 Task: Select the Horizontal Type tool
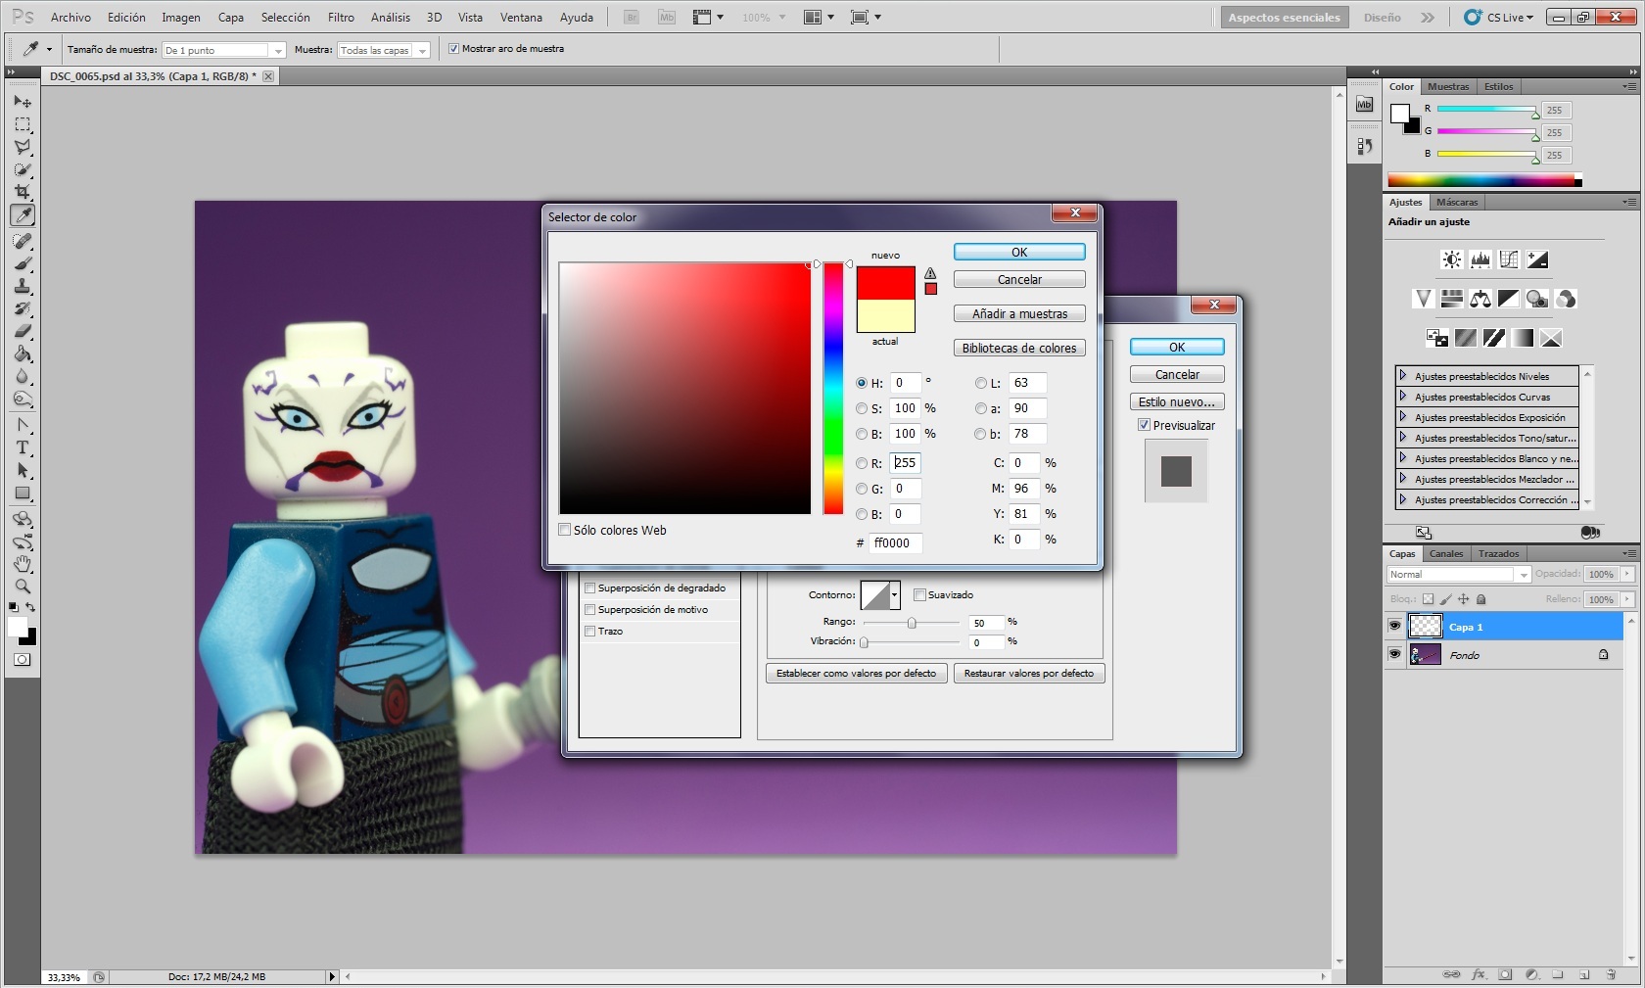point(23,447)
